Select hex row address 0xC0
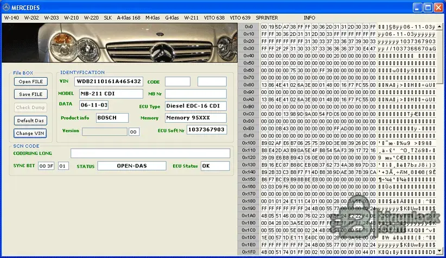The image size is (446, 258). 249,114
